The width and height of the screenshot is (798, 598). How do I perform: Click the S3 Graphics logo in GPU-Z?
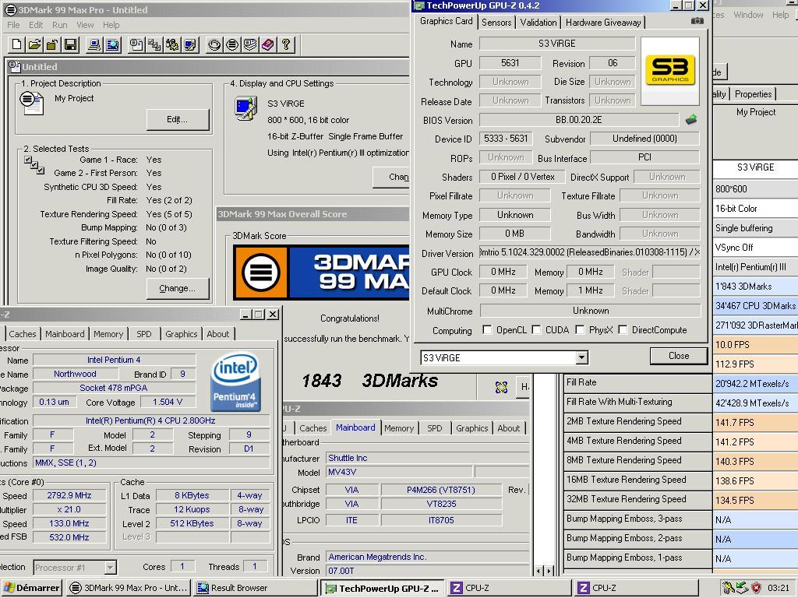669,71
